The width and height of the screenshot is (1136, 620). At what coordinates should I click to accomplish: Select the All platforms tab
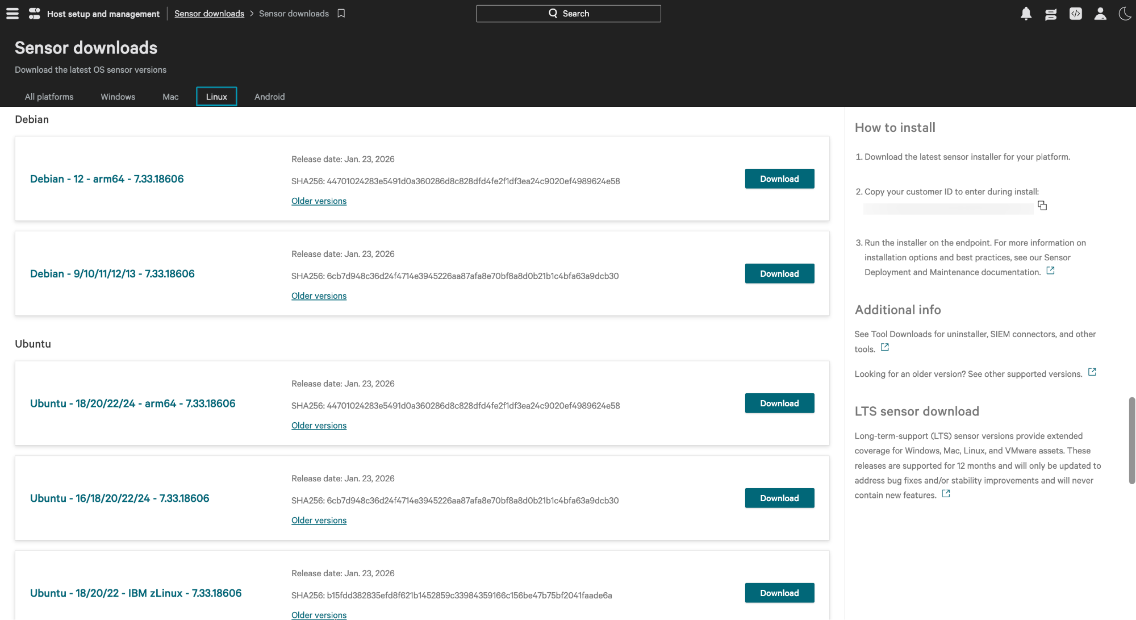click(x=49, y=97)
